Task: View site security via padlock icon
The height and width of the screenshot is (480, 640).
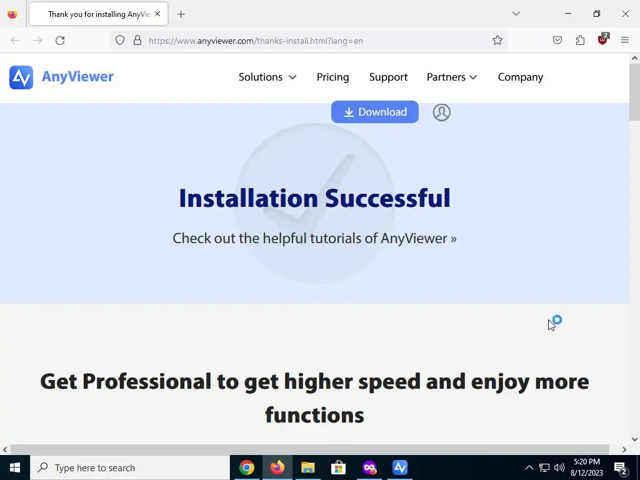Action: (x=137, y=40)
